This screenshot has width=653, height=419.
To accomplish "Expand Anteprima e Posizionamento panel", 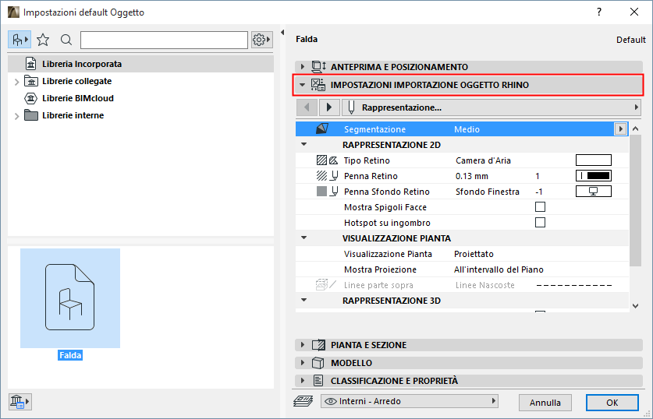I will pyautogui.click(x=303, y=66).
